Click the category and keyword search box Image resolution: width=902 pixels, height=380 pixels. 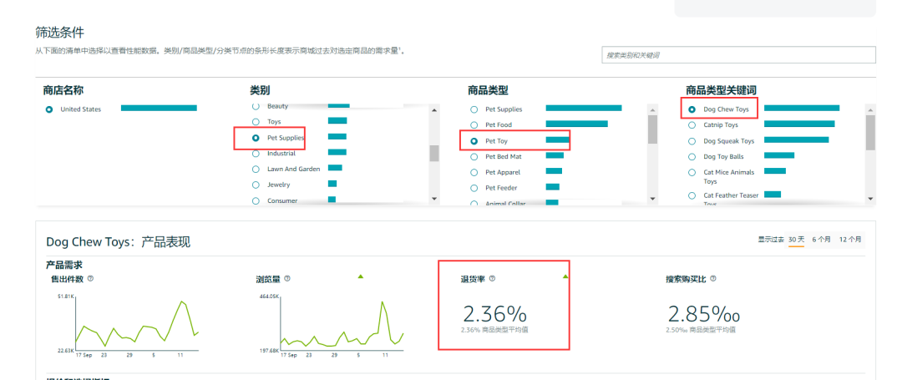point(738,55)
